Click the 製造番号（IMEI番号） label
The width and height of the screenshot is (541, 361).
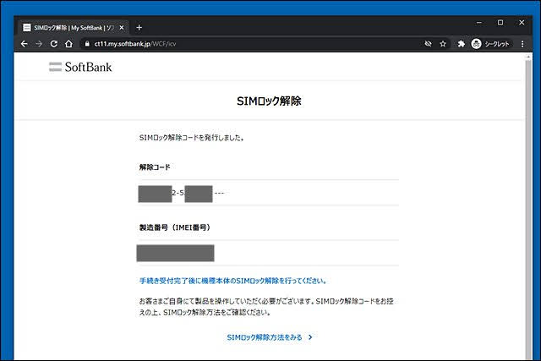(175, 227)
